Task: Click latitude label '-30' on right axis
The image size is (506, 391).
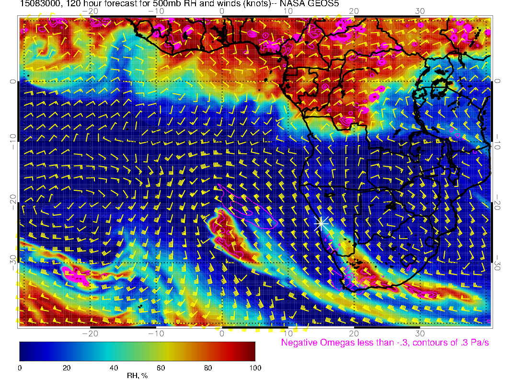Action: (x=497, y=263)
